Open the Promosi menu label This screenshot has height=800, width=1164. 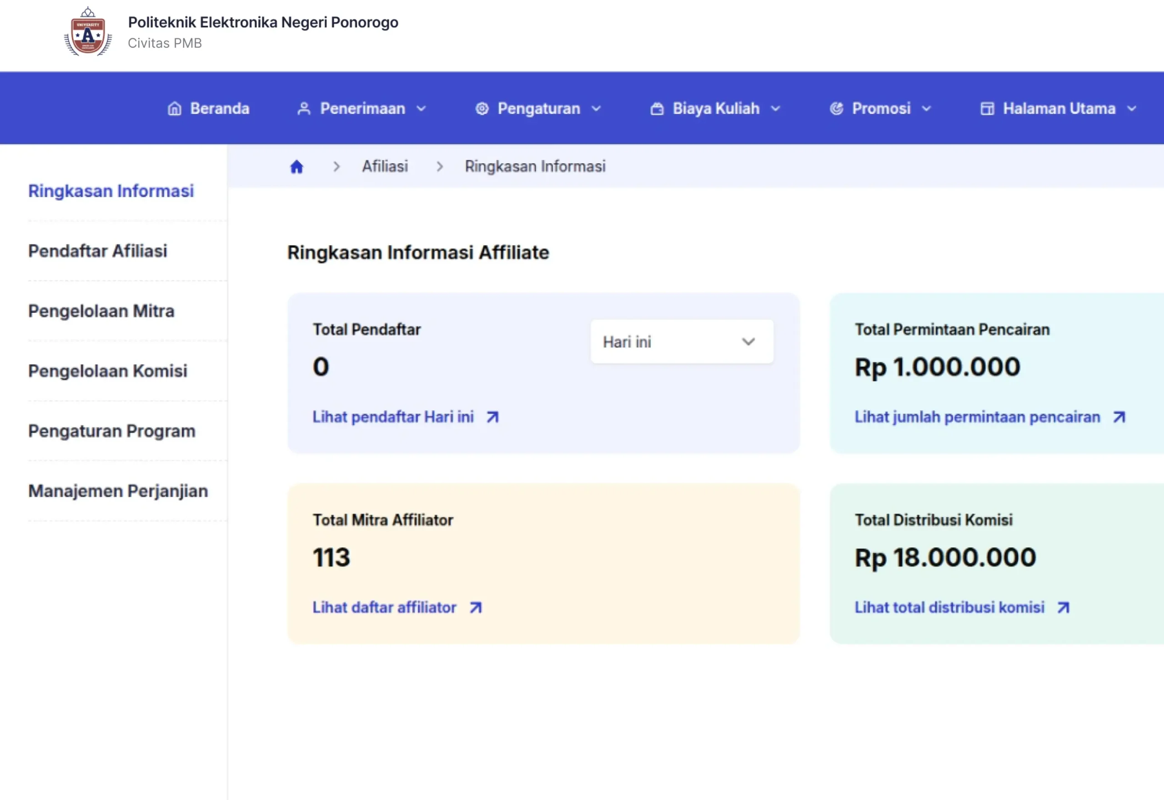881,109
